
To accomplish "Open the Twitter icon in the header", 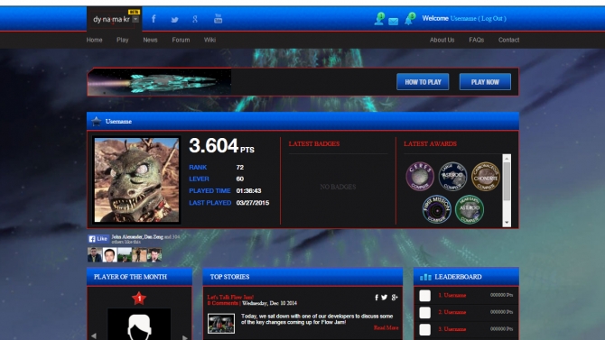I will pyautogui.click(x=175, y=20).
